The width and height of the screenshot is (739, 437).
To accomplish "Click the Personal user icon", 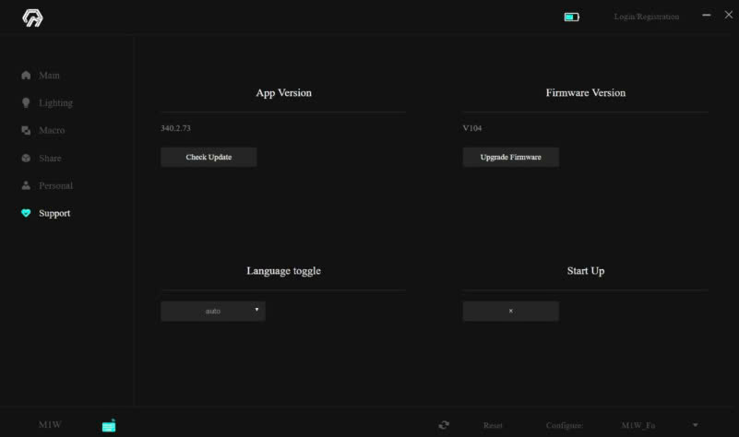I will click(26, 186).
